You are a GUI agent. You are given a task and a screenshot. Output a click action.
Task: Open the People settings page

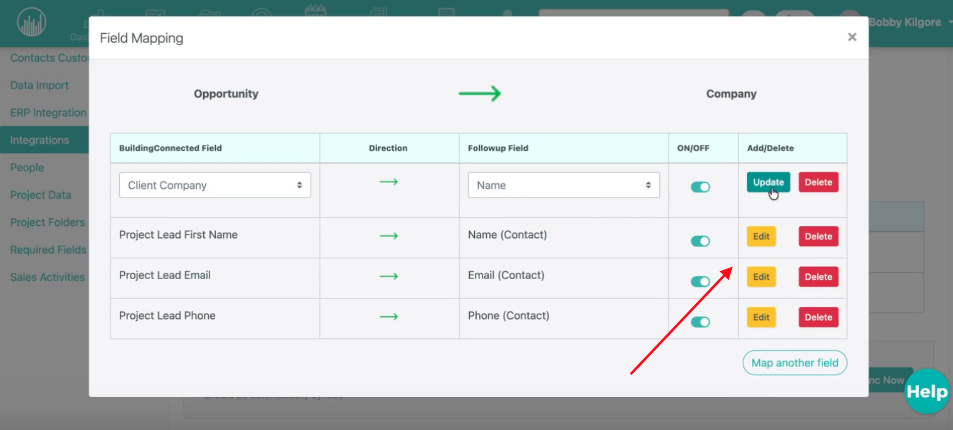pyautogui.click(x=27, y=167)
